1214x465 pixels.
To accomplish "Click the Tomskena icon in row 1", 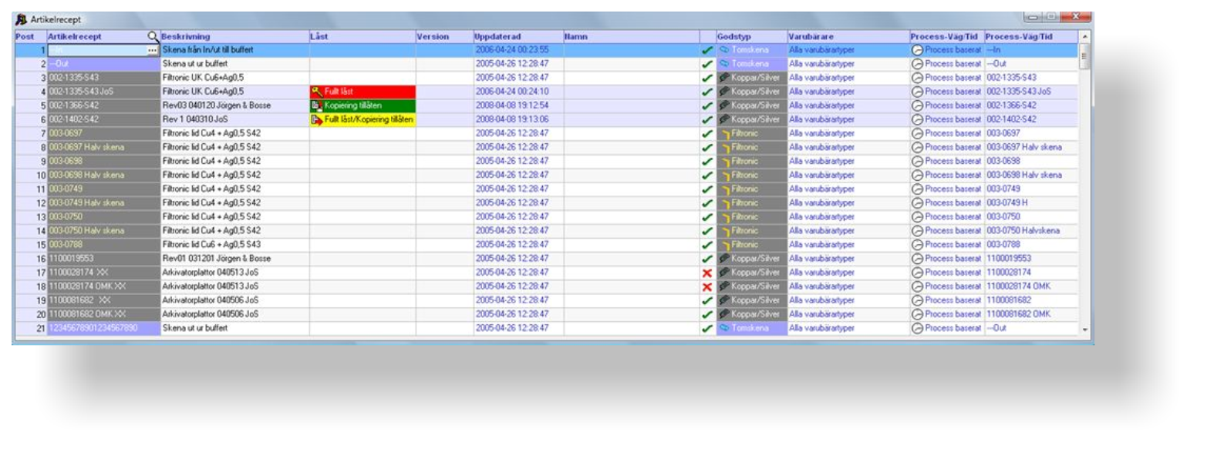I will click(x=724, y=50).
